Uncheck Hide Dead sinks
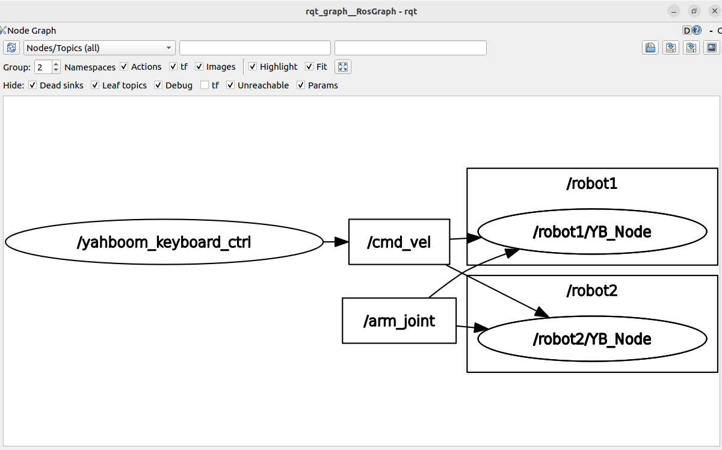The width and height of the screenshot is (722, 450). [x=32, y=85]
